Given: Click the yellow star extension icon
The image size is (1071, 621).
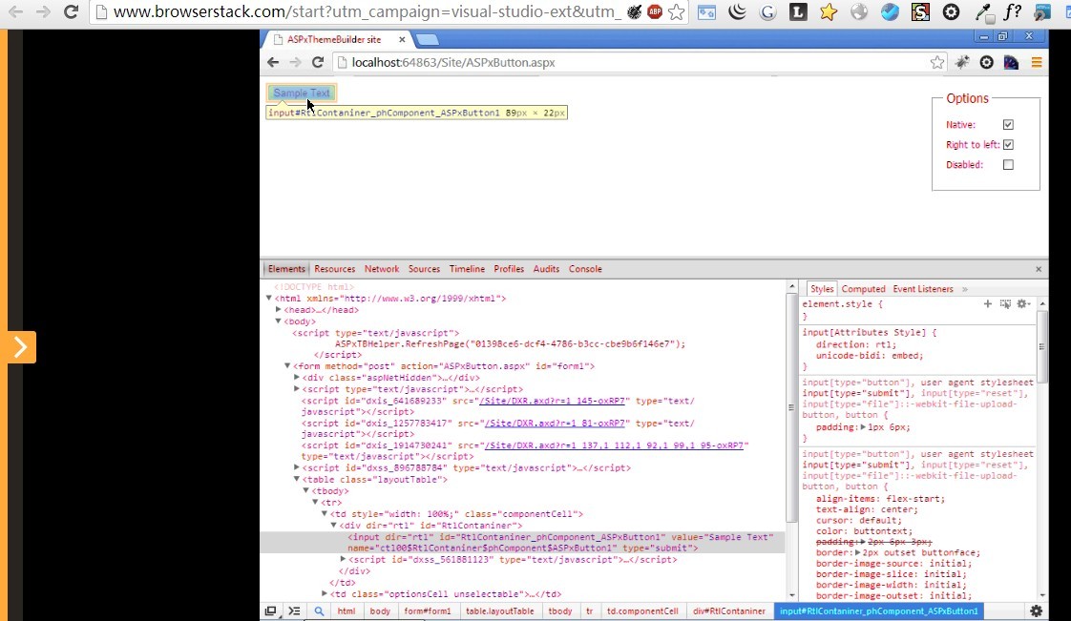Looking at the screenshot, I should pos(829,11).
